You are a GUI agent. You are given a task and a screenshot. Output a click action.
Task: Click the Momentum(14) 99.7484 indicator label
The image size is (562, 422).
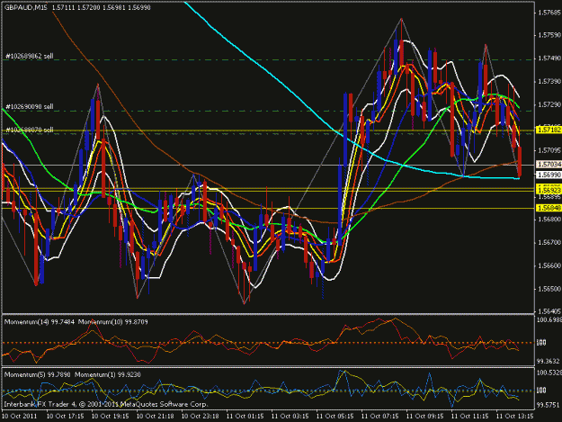[x=39, y=322]
